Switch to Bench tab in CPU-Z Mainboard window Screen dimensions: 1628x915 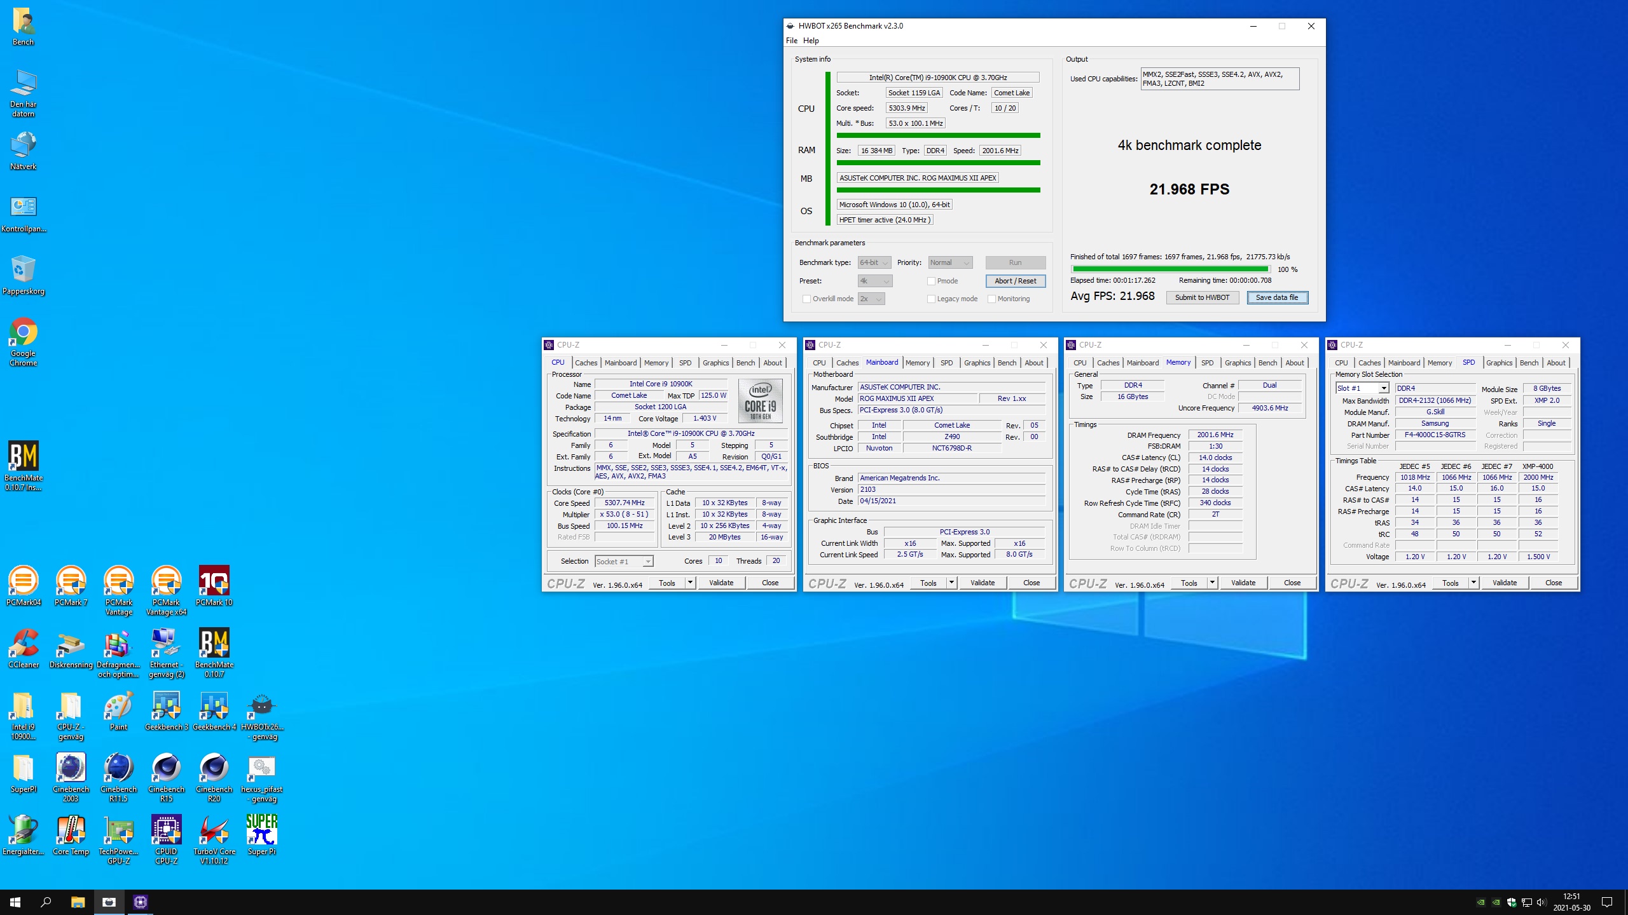tap(1007, 363)
